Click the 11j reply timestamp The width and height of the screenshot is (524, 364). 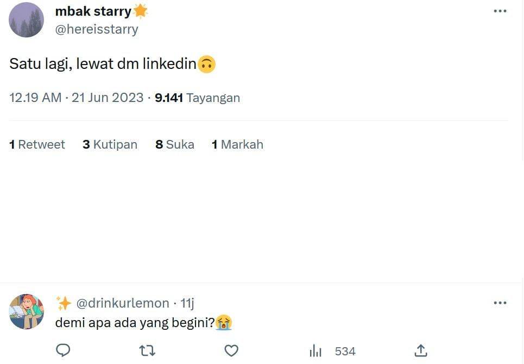187,303
